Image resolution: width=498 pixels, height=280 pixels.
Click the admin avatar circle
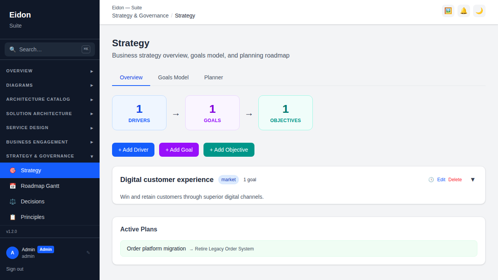click(x=12, y=253)
